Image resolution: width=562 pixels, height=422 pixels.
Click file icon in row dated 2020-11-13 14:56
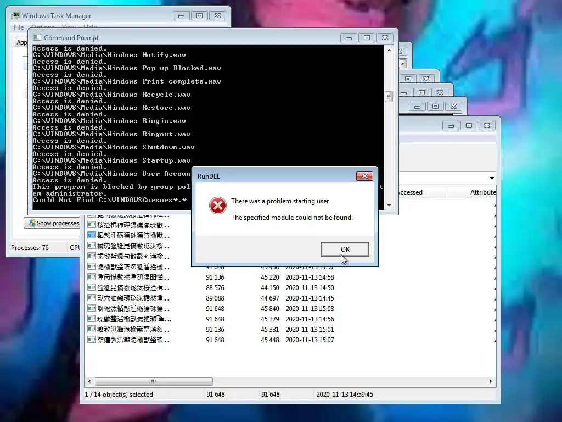point(92,319)
